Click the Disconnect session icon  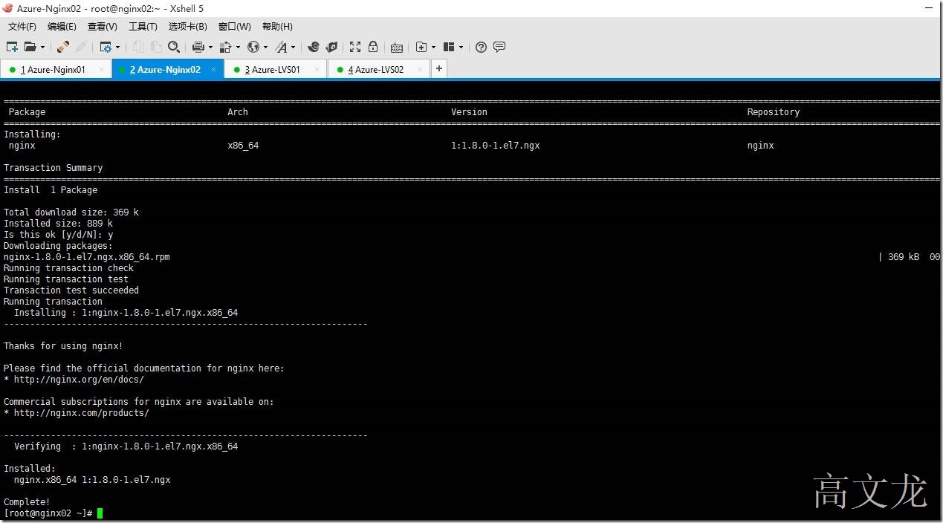(x=63, y=47)
